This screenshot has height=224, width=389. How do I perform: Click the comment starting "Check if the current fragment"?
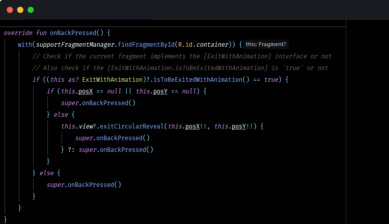pyautogui.click(x=182, y=56)
